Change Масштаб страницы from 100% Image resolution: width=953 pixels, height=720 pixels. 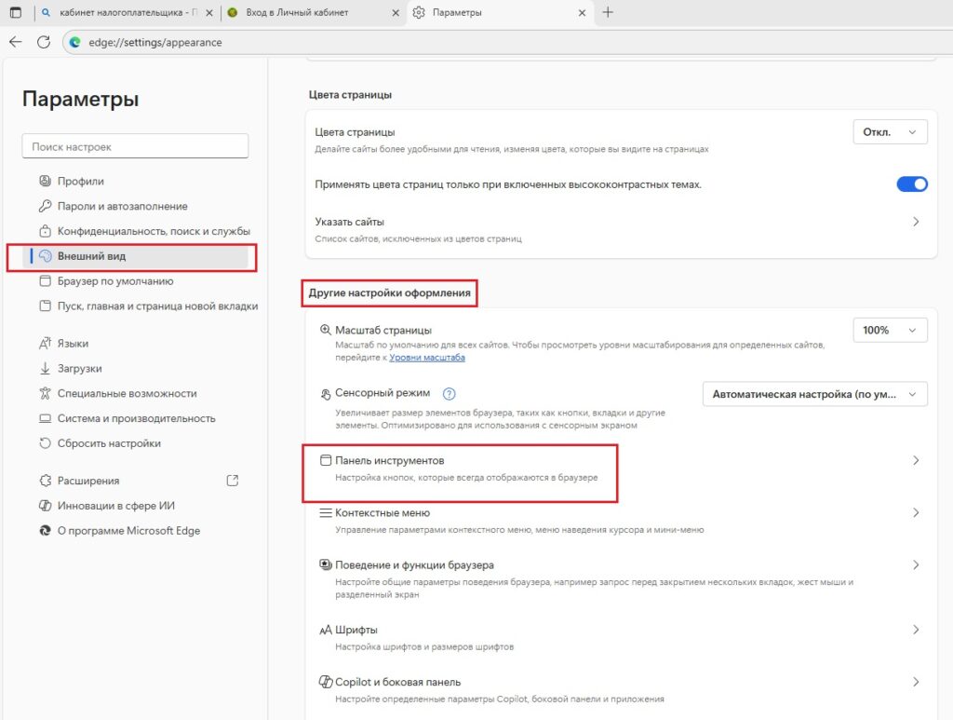pos(890,329)
